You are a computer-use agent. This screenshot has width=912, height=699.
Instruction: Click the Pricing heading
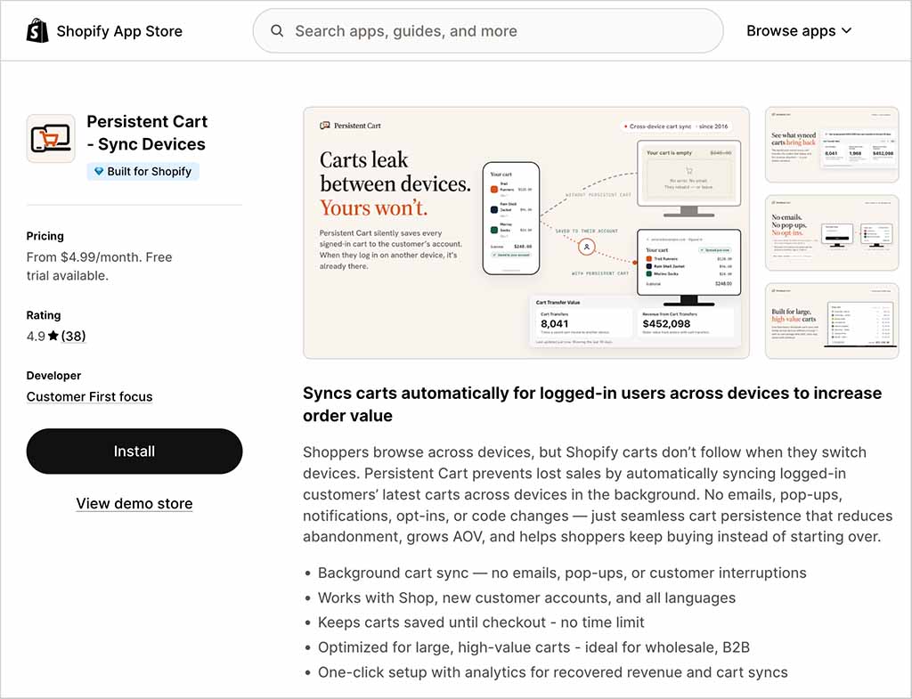[x=45, y=236]
